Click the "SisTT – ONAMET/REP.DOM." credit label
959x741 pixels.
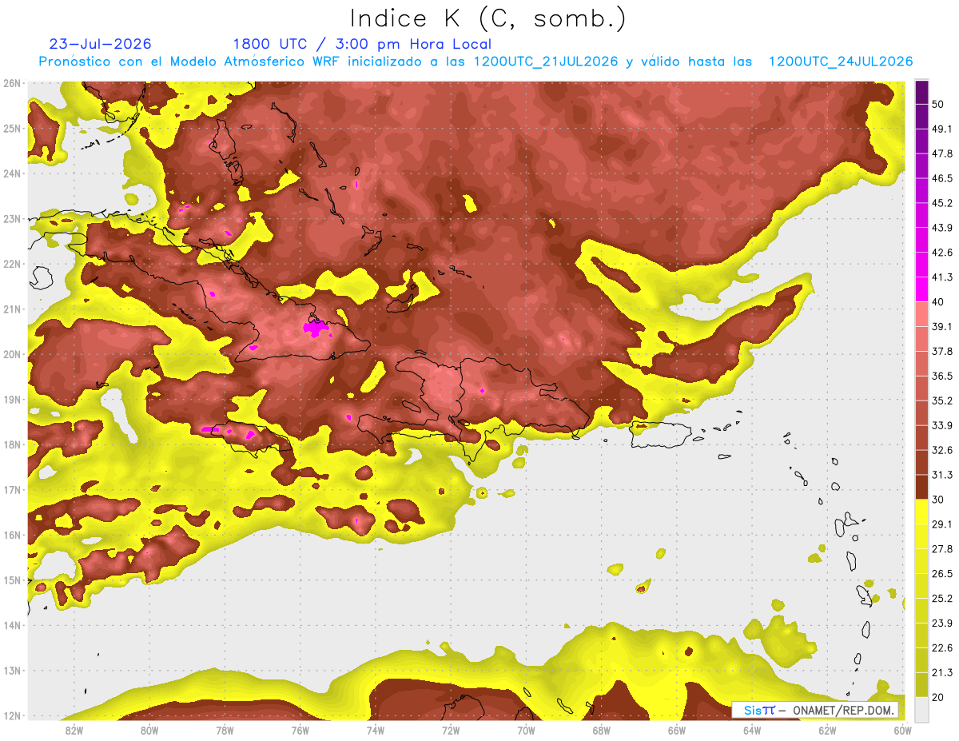click(x=815, y=710)
